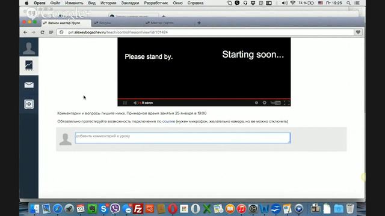This screenshot has width=385, height=216.
Task: Click the clock 'Пт 19:25'
Action: pyautogui.click(x=334, y=3)
